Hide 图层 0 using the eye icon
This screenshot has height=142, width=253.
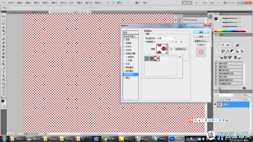(215, 105)
